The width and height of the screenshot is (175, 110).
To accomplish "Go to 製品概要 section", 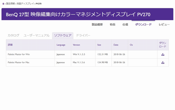I will [x=97, y=25].
